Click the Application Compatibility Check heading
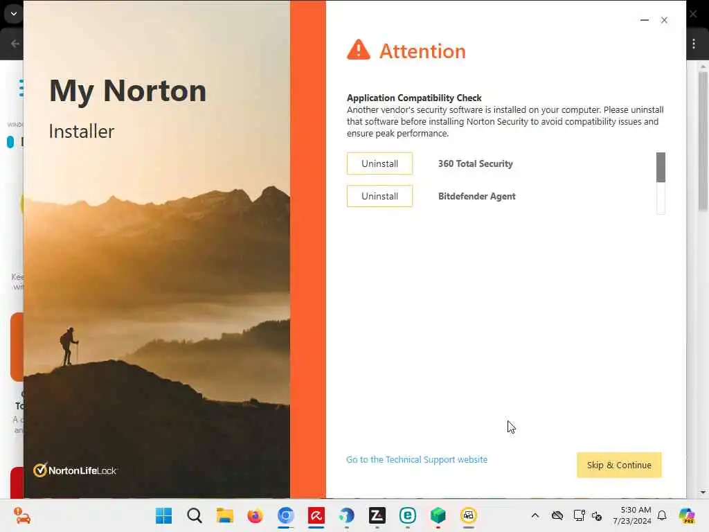 click(x=414, y=98)
